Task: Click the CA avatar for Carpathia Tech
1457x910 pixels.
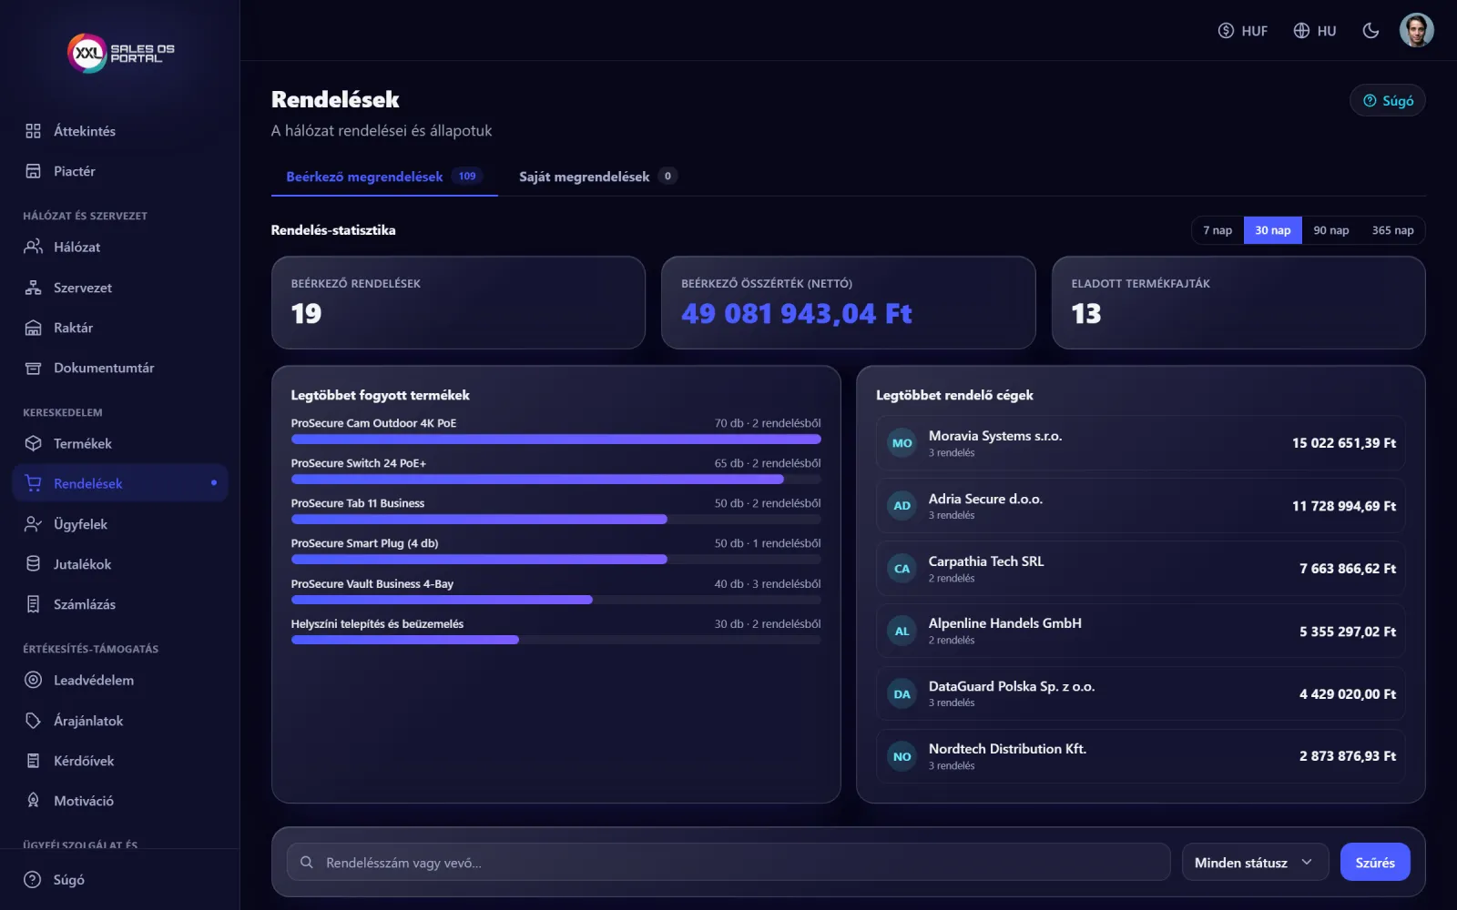Action: coord(902,569)
